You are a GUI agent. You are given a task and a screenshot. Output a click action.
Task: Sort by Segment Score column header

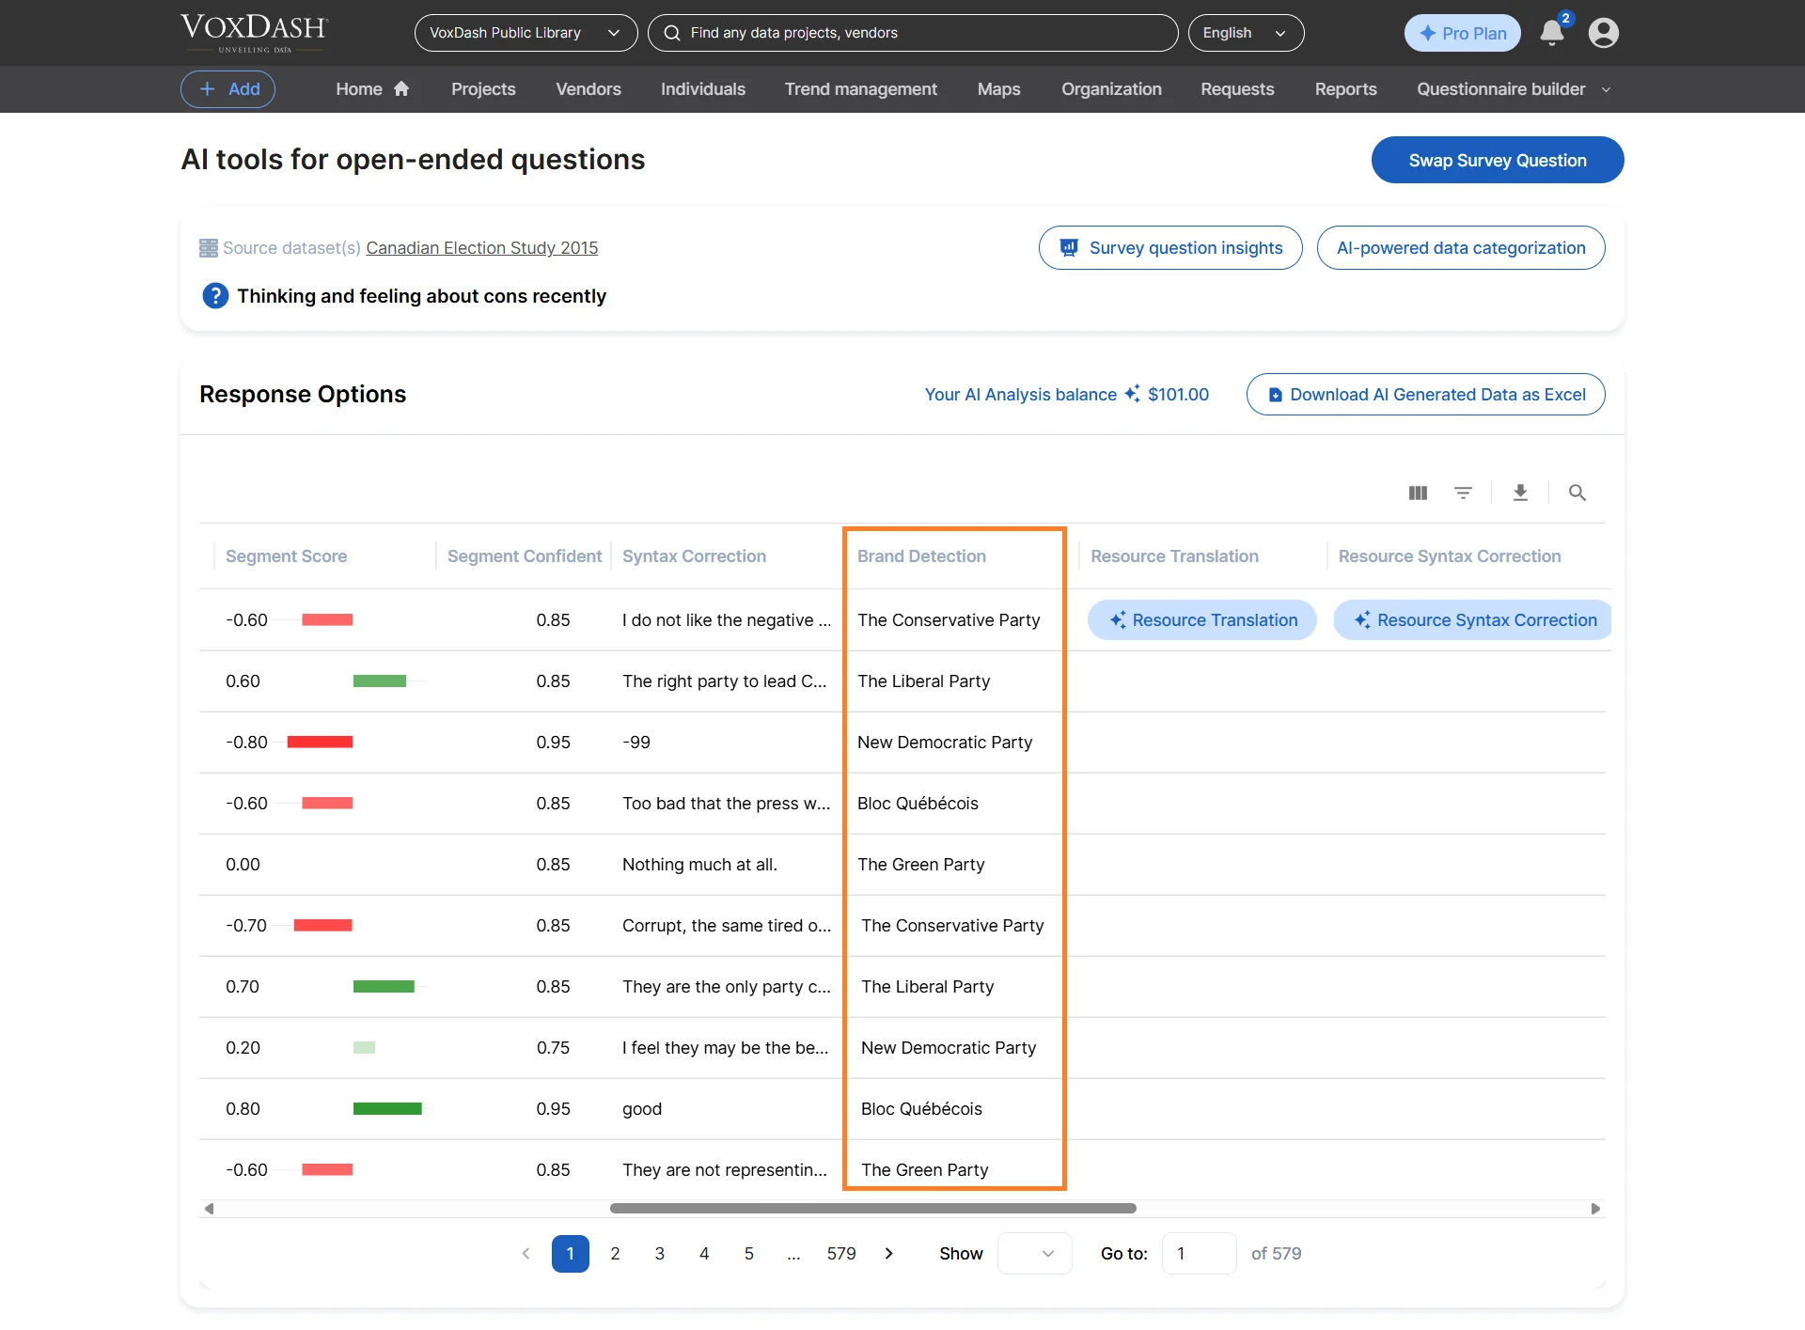tap(286, 556)
